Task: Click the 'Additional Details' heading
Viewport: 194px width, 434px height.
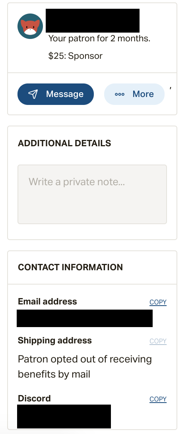Action: 64,143
